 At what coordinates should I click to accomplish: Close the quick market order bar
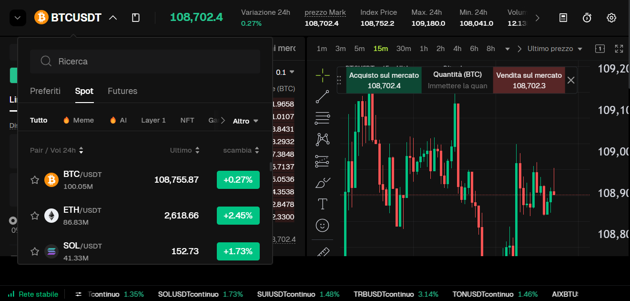[x=571, y=80]
